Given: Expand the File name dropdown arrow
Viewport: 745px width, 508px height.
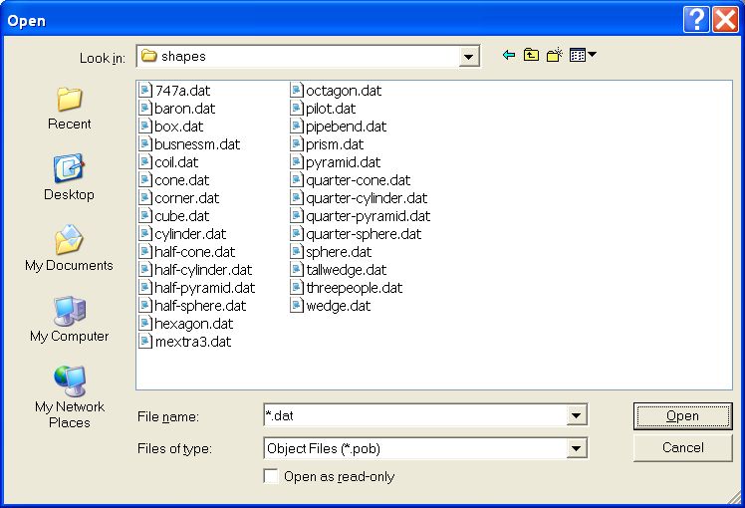Looking at the screenshot, I should pos(576,416).
